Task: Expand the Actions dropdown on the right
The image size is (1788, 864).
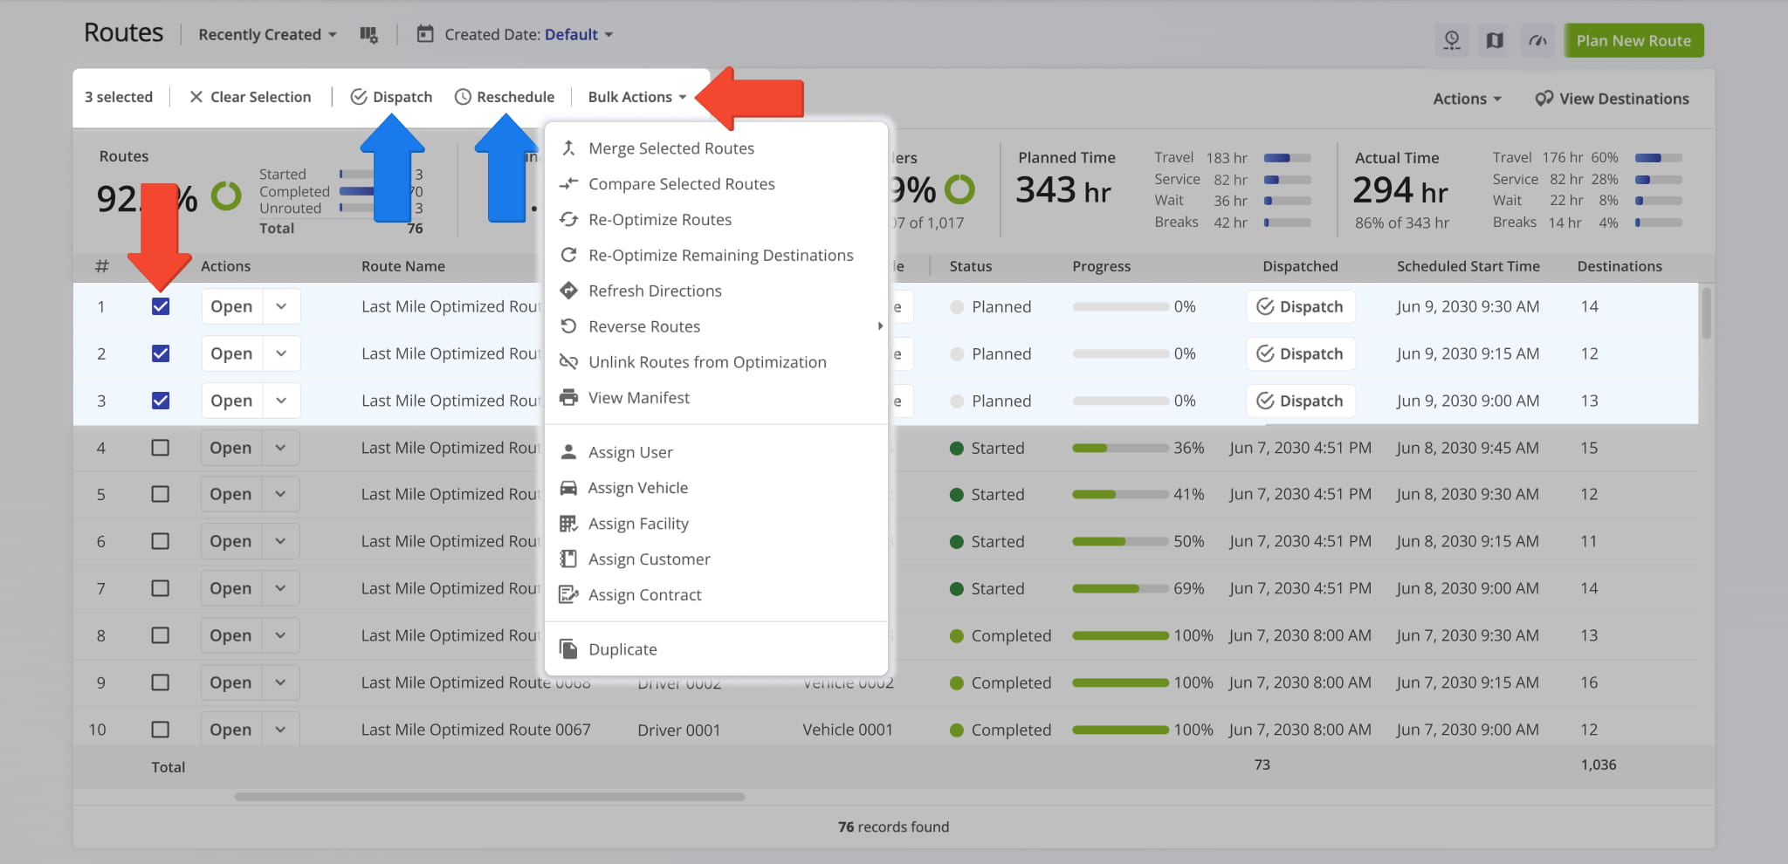Action: tap(1466, 98)
